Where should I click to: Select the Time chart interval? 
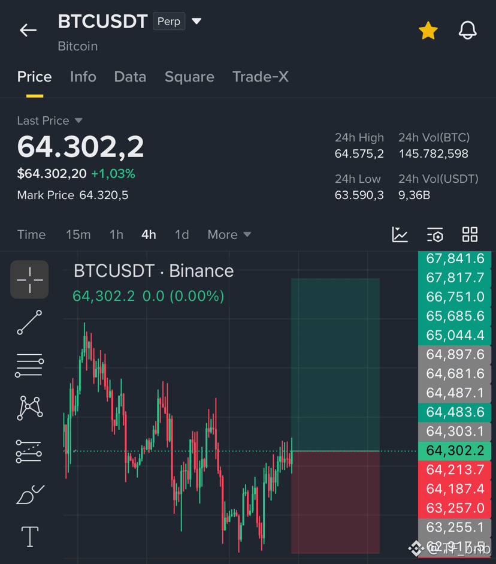pyautogui.click(x=32, y=234)
